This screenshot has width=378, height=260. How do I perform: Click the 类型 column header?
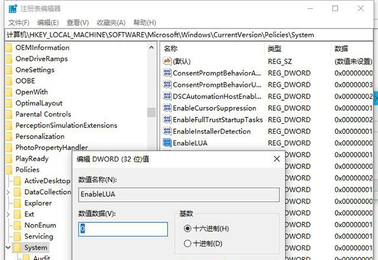[x=275, y=48]
